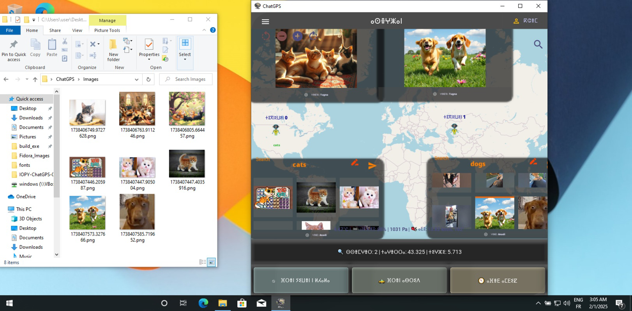Screen dimensions: 632x311
Task: Click the Rename icon in Organize group
Action: coord(93,56)
